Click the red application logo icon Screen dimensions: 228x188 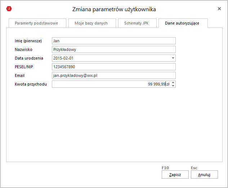(9, 9)
